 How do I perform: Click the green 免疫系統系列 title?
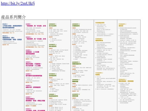tap(53, 96)
